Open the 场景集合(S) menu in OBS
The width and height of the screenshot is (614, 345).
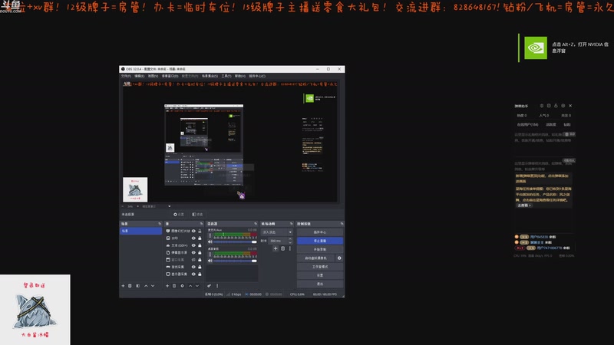coord(210,76)
